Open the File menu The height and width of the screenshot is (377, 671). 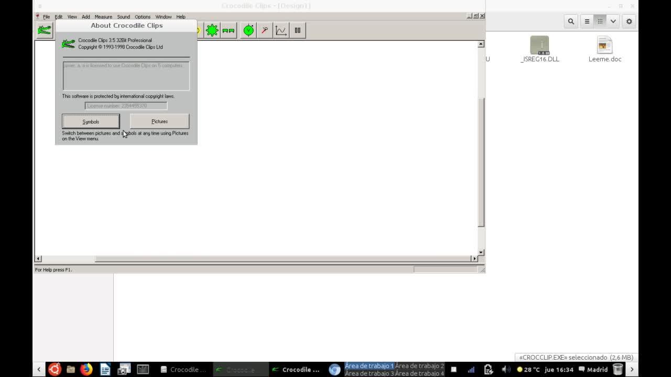pos(46,17)
